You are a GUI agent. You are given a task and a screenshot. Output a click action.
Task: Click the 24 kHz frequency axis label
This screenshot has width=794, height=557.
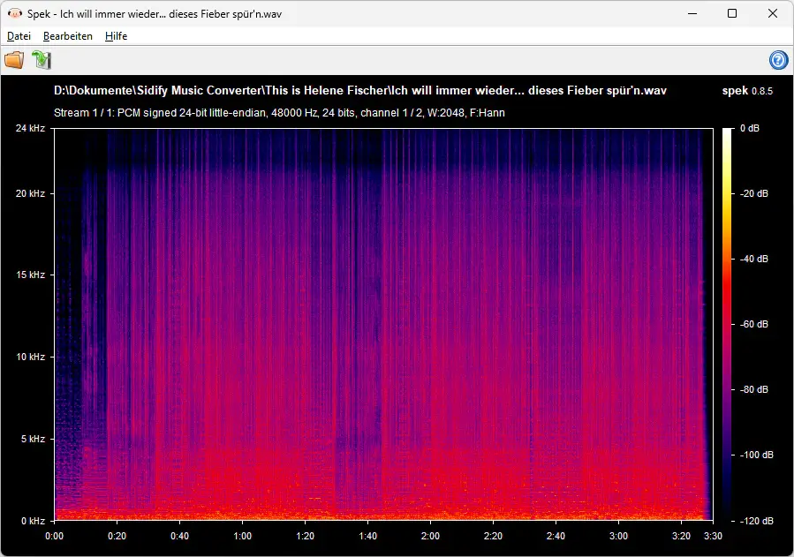pos(30,128)
